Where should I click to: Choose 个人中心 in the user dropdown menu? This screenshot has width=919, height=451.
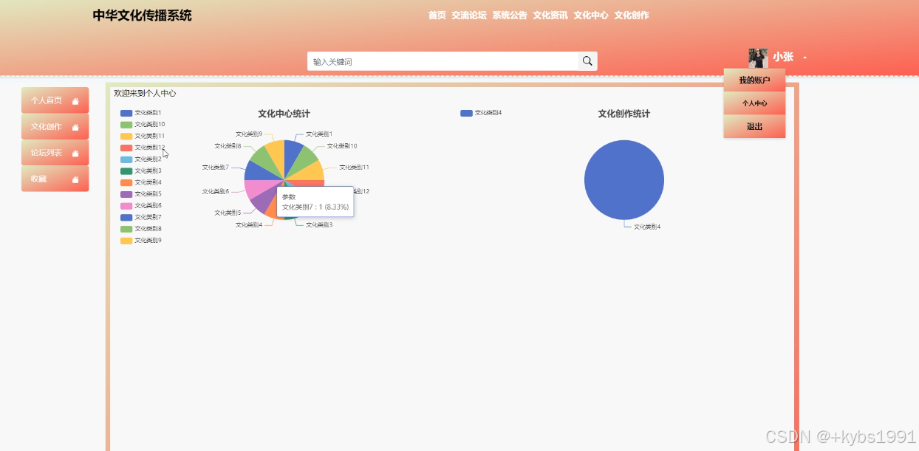[754, 103]
